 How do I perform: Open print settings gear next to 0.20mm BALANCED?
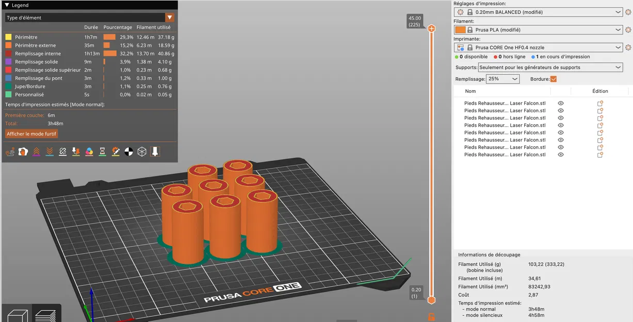pos(628,12)
